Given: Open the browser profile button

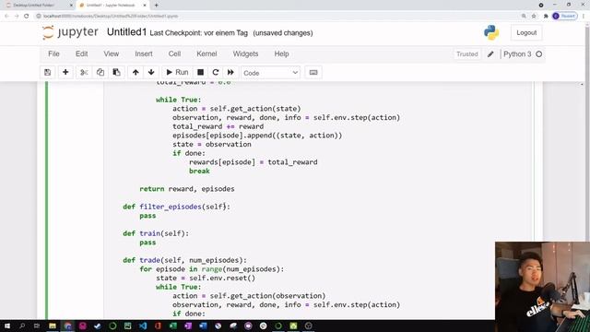Looking at the screenshot, I should [x=564, y=17].
